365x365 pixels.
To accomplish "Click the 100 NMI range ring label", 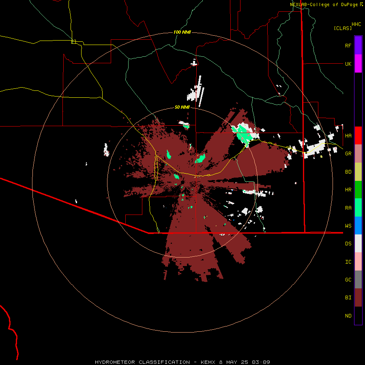I will tap(182, 32).
